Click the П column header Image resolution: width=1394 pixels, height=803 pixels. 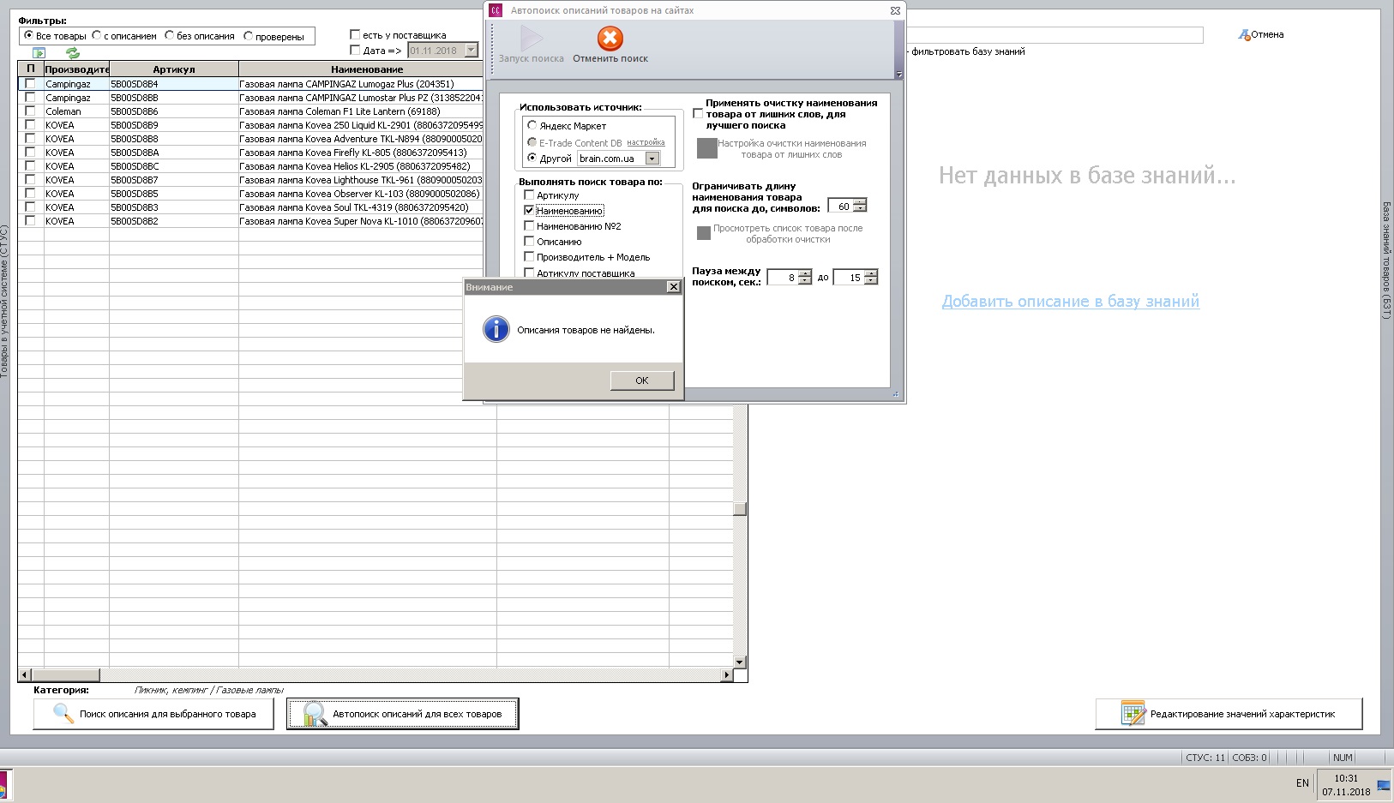[31, 69]
